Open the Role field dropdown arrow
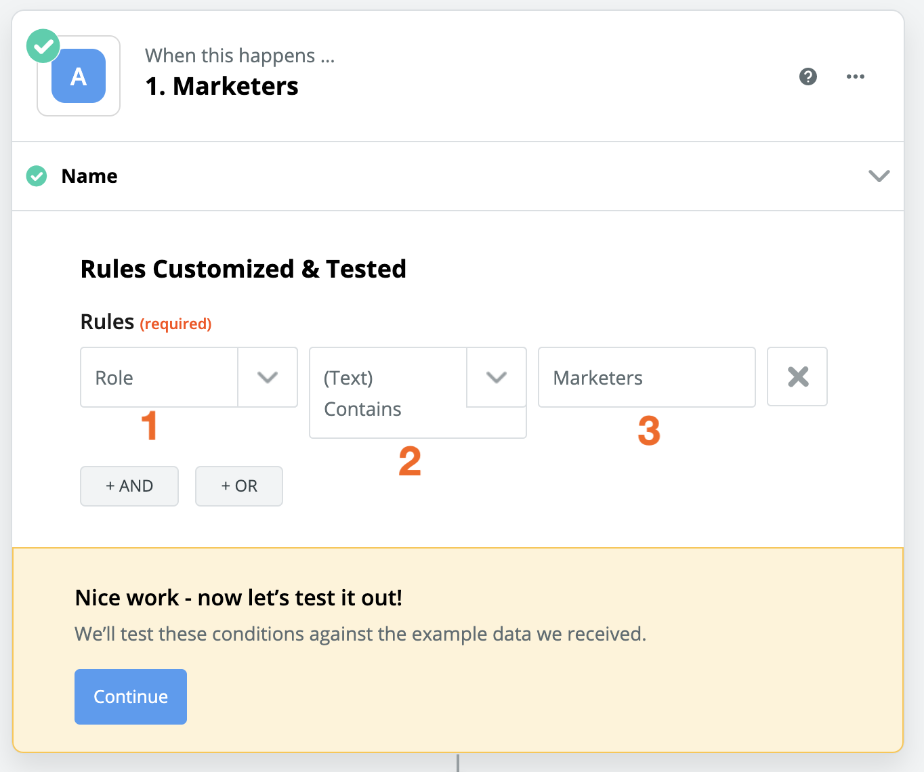This screenshot has height=772, width=924. [268, 377]
